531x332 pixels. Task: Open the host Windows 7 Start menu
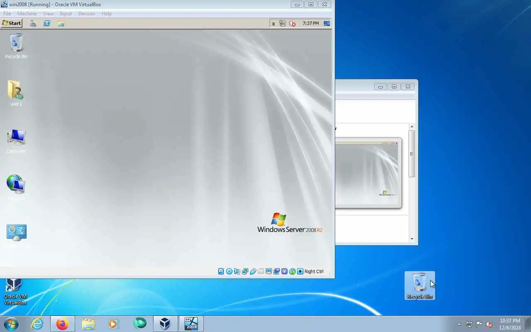(x=11, y=323)
